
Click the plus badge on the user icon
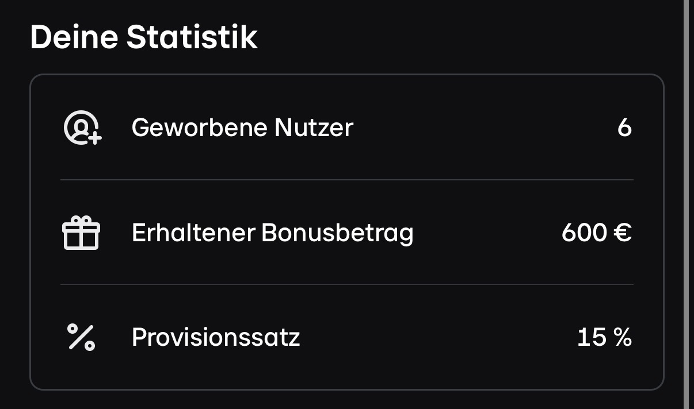pos(95,137)
